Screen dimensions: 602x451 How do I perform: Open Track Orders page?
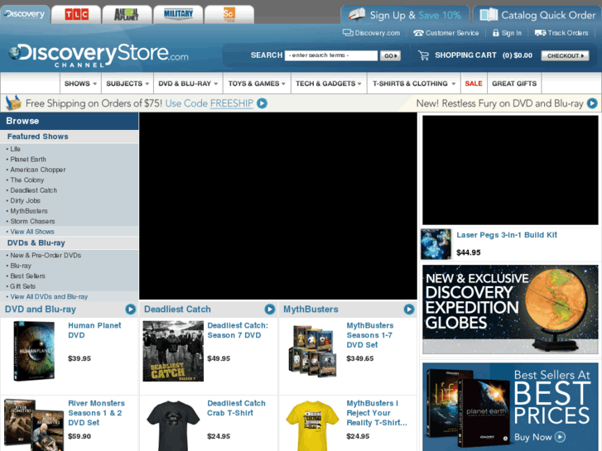[568, 33]
